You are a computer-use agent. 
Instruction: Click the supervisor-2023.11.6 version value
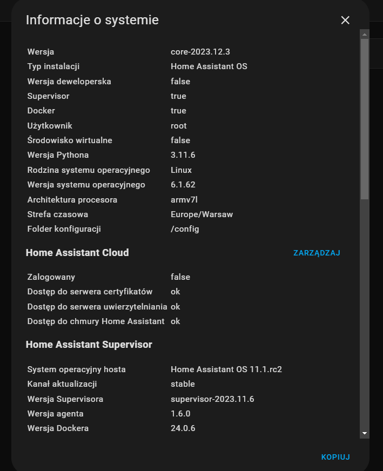pos(212,399)
